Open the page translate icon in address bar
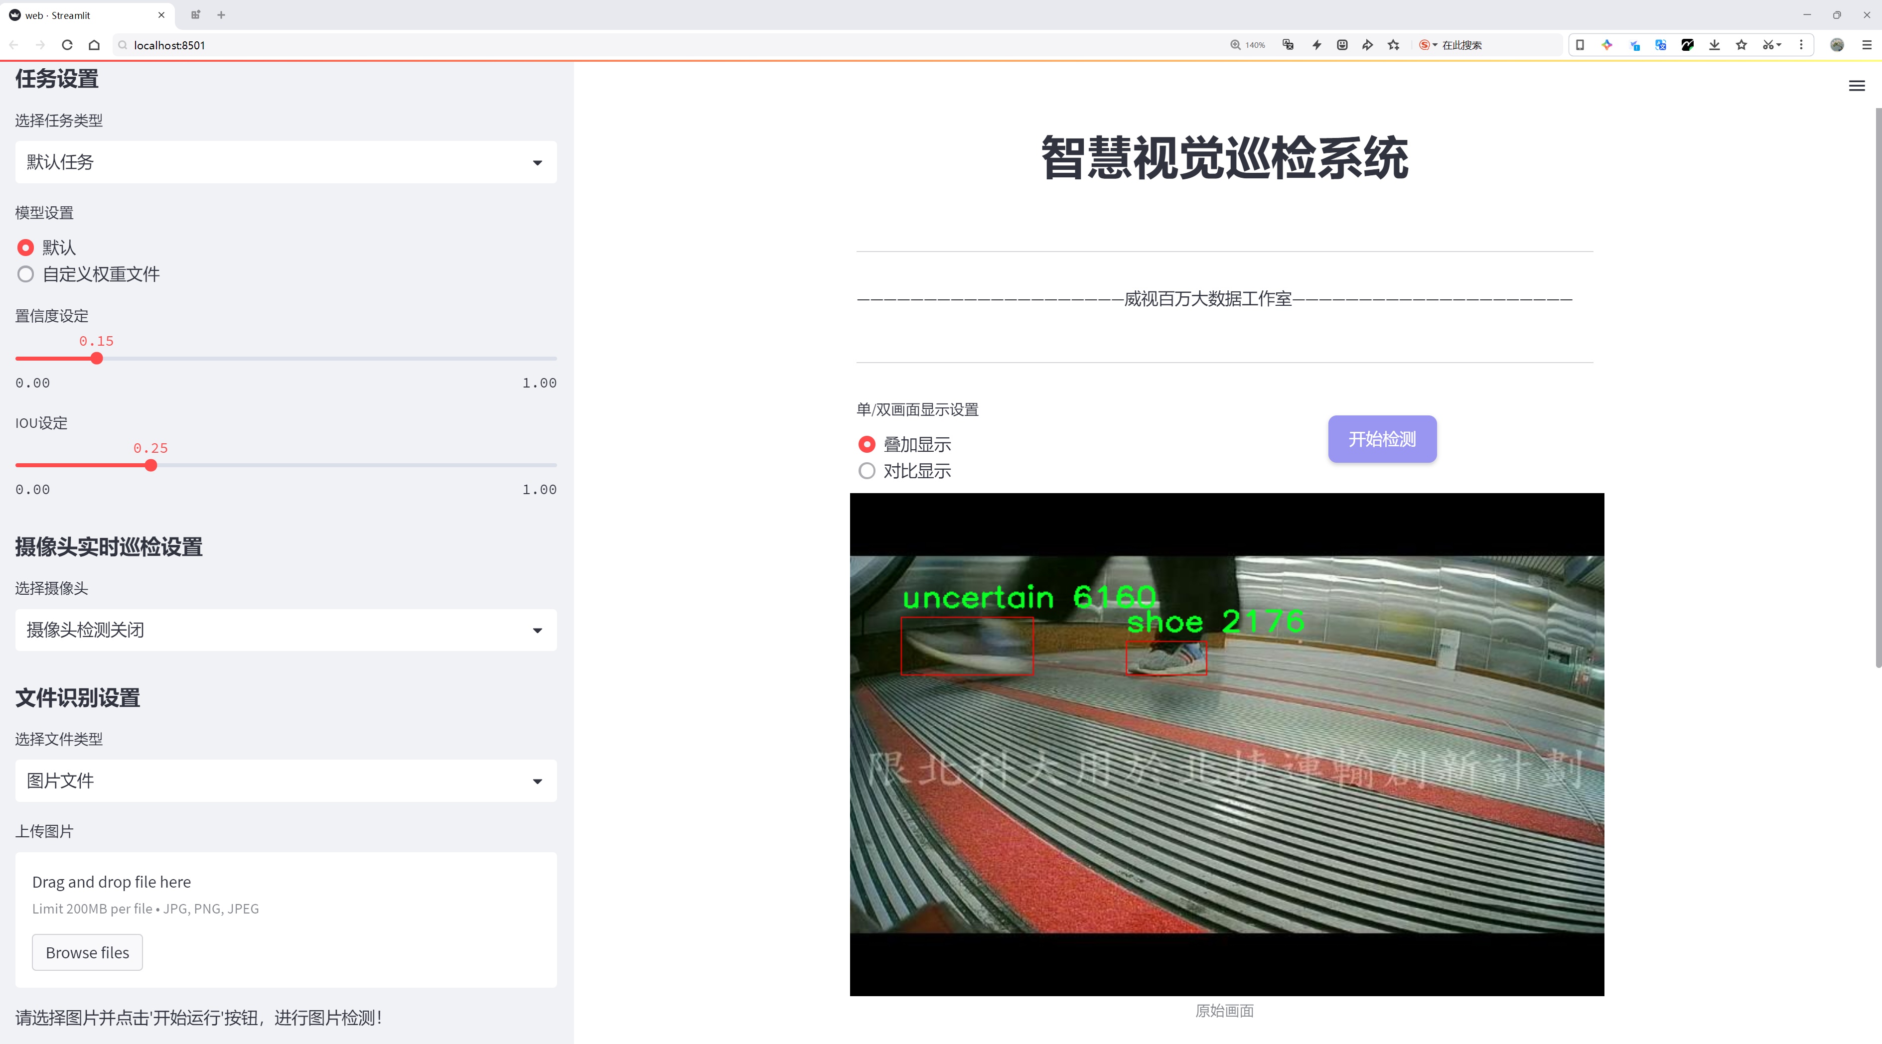 [x=1288, y=45]
